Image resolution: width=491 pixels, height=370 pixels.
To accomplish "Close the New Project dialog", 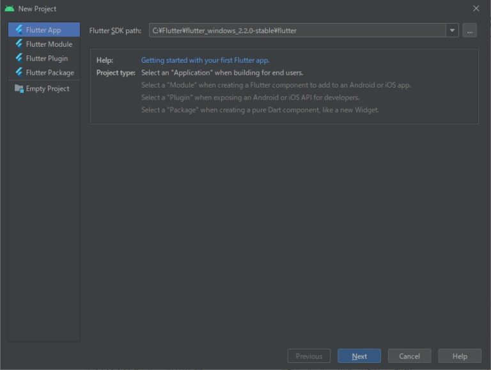I will 476,8.
